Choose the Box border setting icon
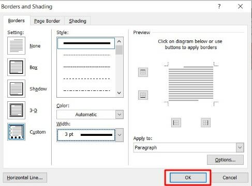This screenshot has width=252, height=186. coord(16,67)
